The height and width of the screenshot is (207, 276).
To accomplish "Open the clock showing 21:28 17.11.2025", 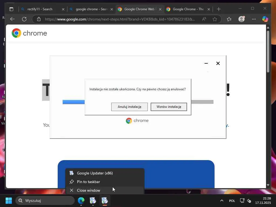I will (x=263, y=201).
